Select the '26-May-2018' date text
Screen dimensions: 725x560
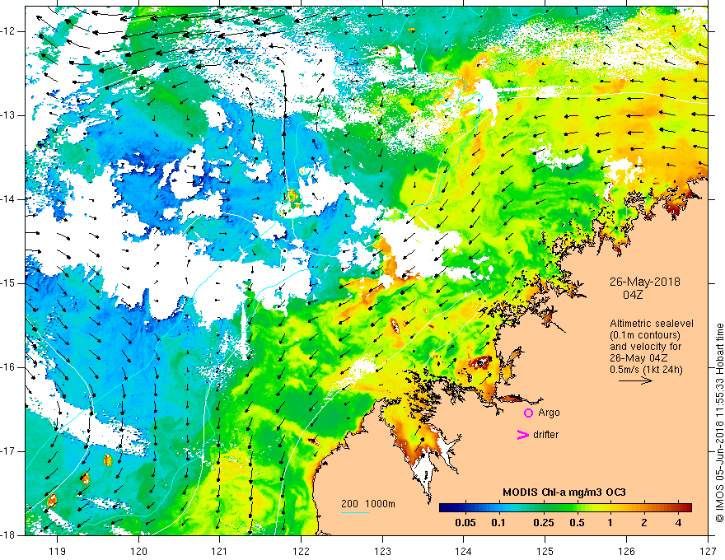[644, 282]
